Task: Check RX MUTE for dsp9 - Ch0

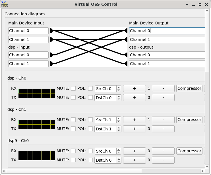Action: pos(73,151)
